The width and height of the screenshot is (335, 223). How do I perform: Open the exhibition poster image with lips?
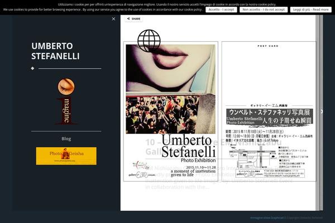pos(171,111)
